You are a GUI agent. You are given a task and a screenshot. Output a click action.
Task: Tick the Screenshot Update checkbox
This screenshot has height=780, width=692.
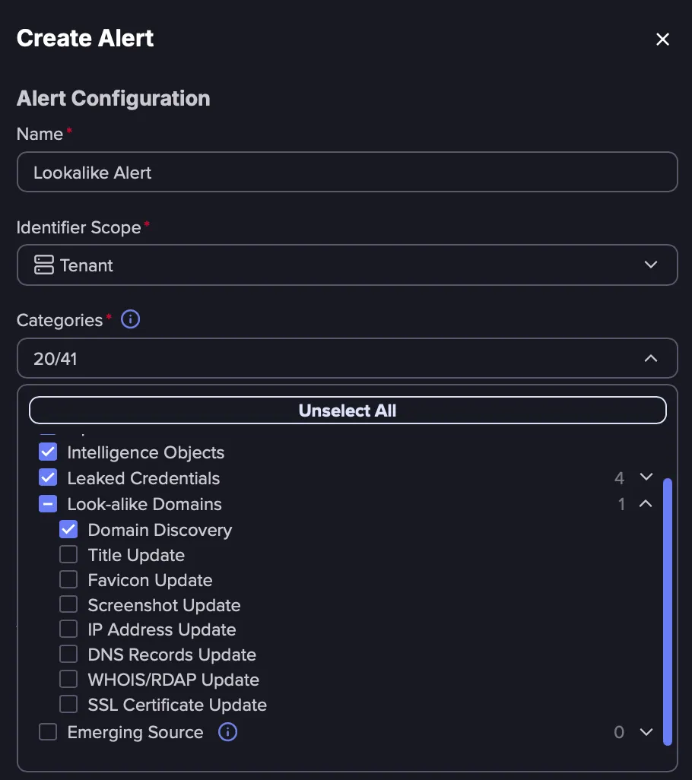tap(68, 604)
